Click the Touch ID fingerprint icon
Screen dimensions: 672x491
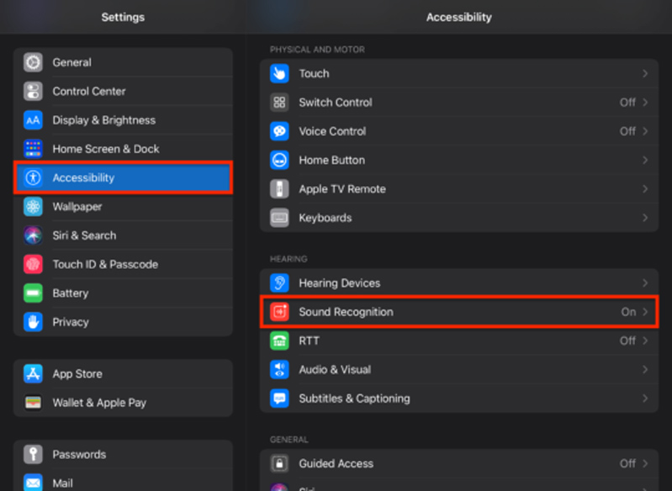[33, 264]
